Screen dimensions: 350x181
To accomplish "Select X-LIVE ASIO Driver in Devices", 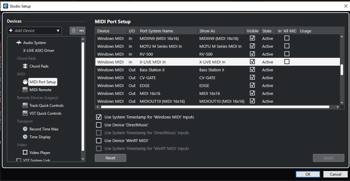I will click(x=39, y=51).
